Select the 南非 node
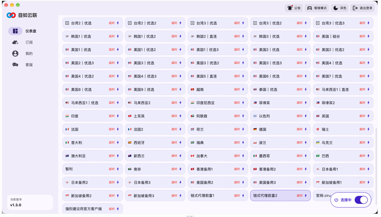This screenshot has height=217, width=381. 155,169
